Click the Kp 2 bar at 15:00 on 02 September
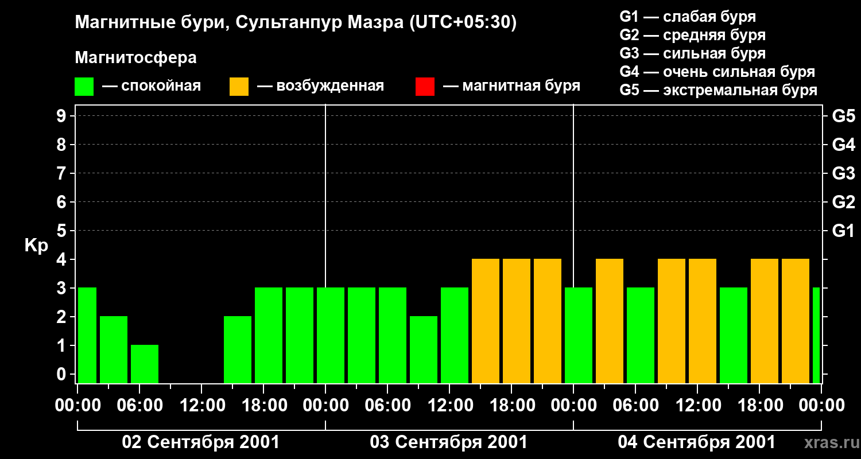Screen dimensions: 861x459 238,349
